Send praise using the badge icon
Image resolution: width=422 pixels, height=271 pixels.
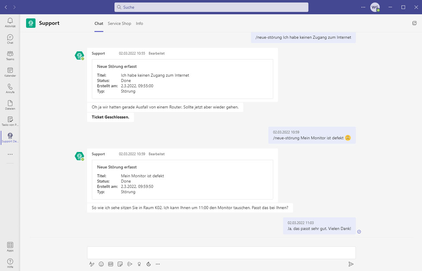139,264
